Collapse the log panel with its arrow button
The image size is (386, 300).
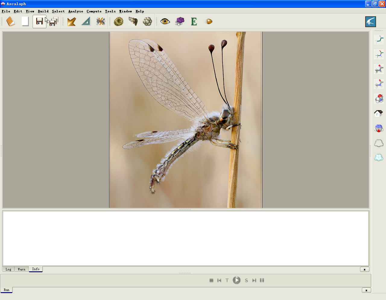click(x=365, y=270)
